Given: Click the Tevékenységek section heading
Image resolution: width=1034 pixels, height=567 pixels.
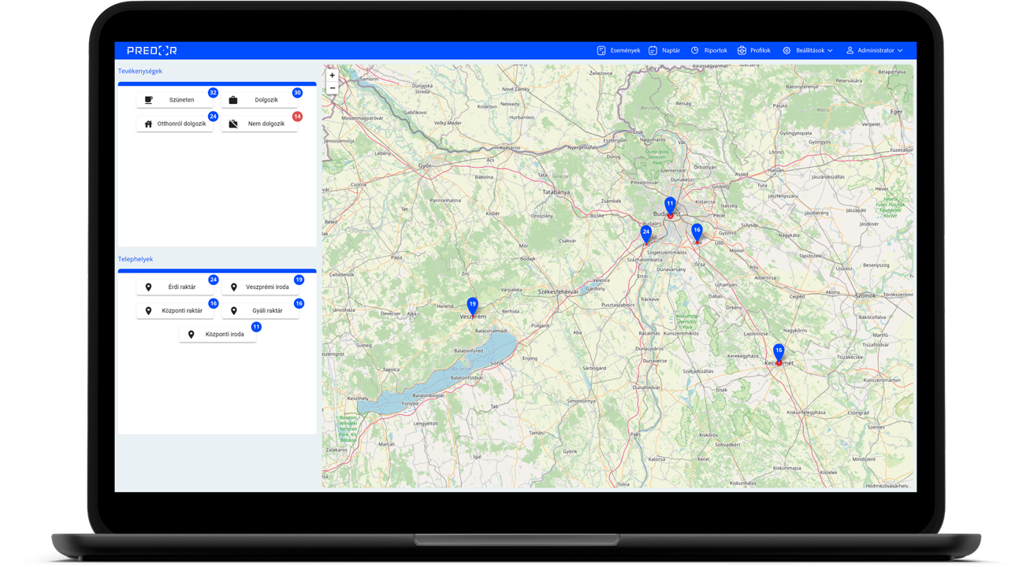Looking at the screenshot, I should (x=140, y=71).
